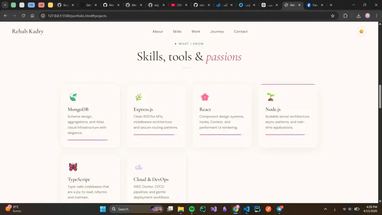Click the React proficiency bar
This screenshot has height=215, width=382.
222,135
